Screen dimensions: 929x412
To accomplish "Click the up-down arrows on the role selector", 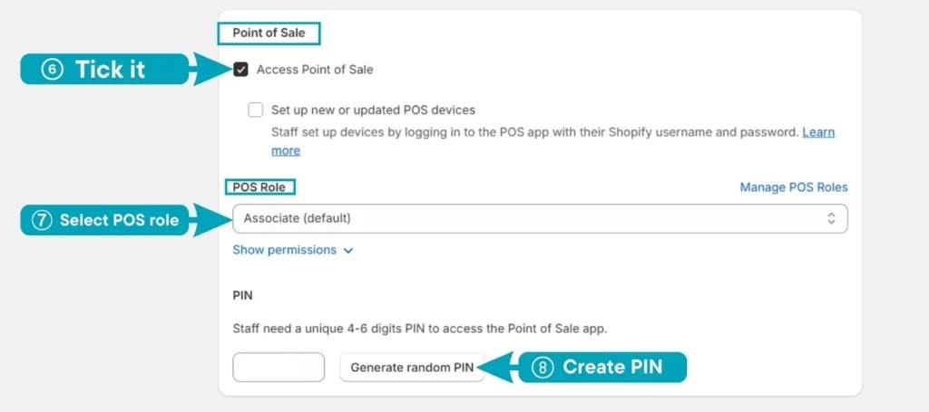I will tap(831, 218).
